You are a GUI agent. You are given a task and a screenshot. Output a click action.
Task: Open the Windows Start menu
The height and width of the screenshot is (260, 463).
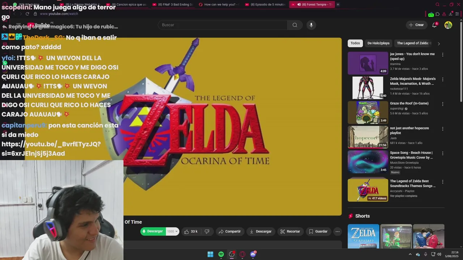[210, 254]
